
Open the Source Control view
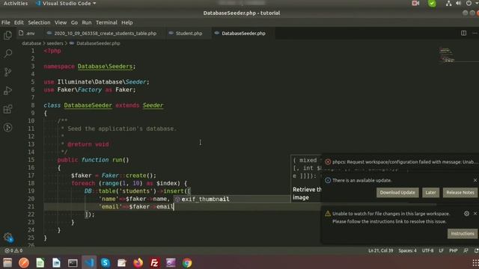(7, 72)
